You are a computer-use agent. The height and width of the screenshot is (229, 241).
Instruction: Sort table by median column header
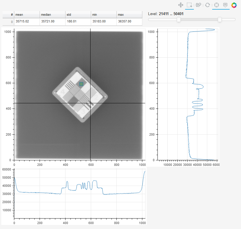point(52,15)
